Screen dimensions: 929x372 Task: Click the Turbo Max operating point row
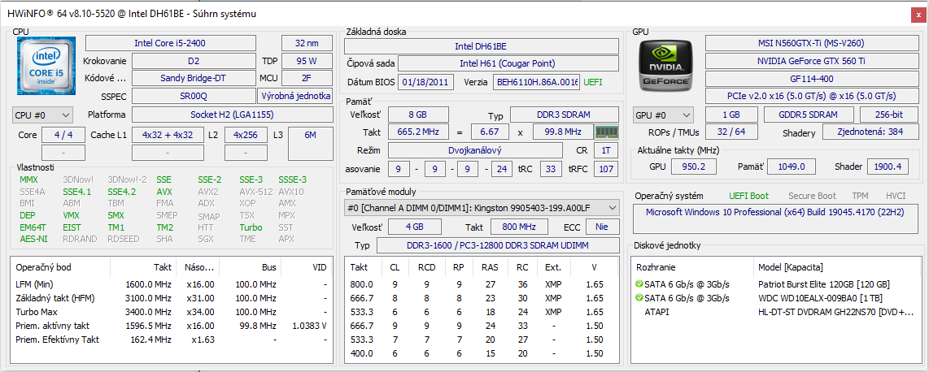[172, 312]
